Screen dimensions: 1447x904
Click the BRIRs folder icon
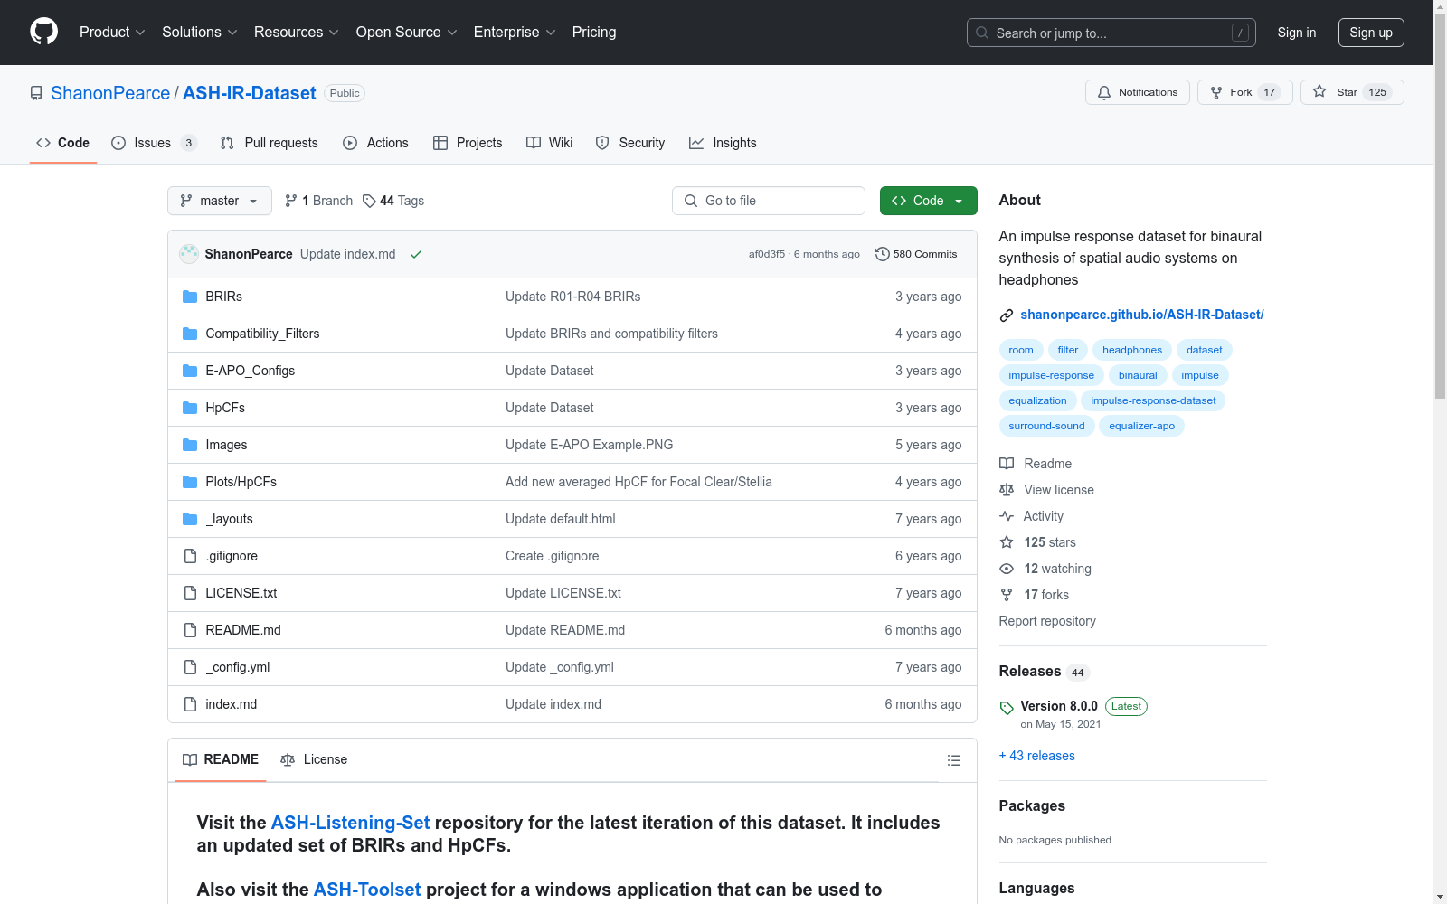pos(190,297)
